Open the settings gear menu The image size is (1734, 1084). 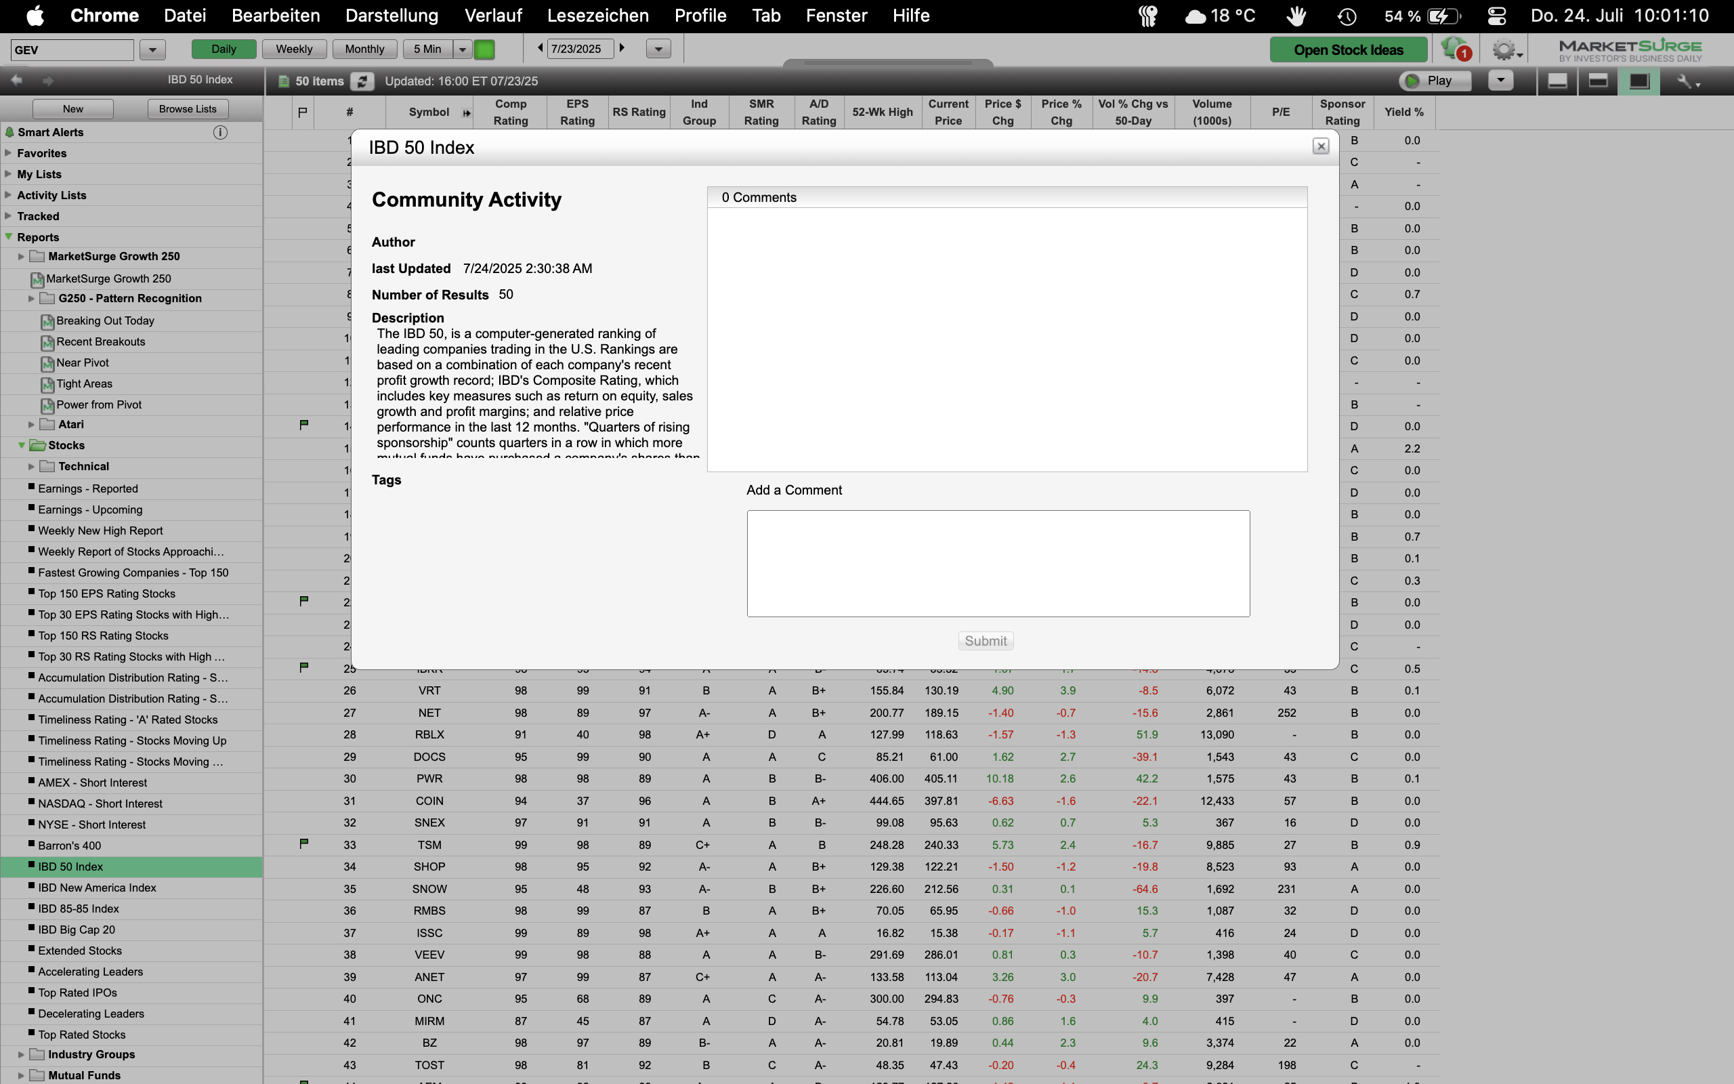pyautogui.click(x=1504, y=49)
